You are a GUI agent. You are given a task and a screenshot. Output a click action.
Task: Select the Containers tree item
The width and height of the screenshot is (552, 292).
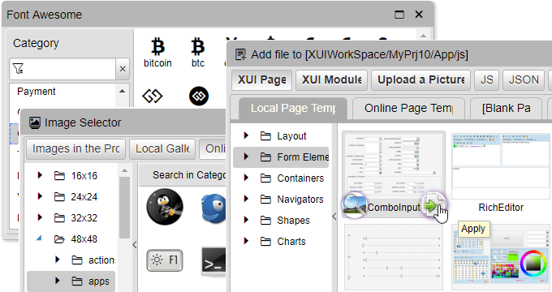tap(281, 178)
